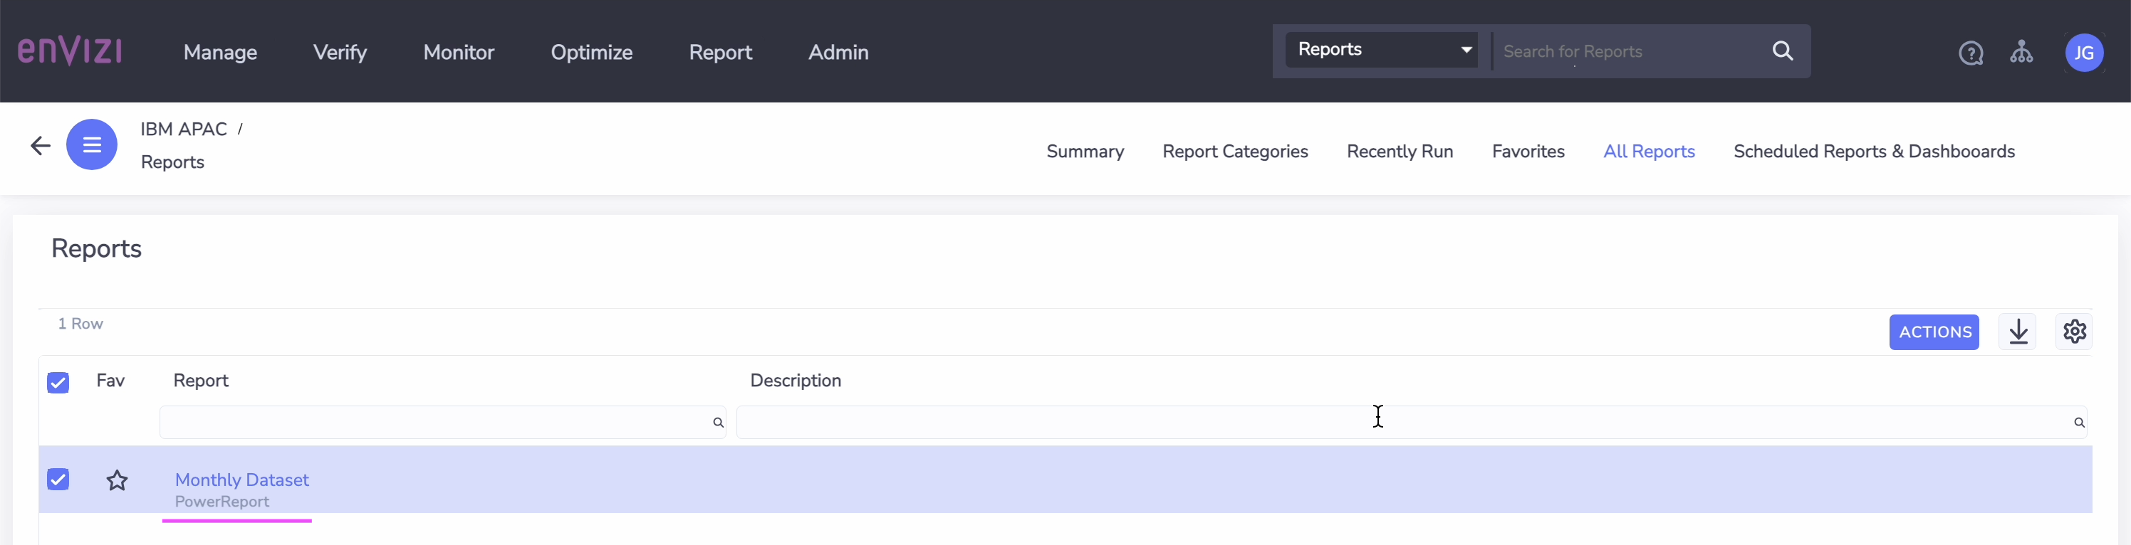This screenshot has height=545, width=2131.
Task: Open the Optimize top menu
Action: [x=591, y=52]
